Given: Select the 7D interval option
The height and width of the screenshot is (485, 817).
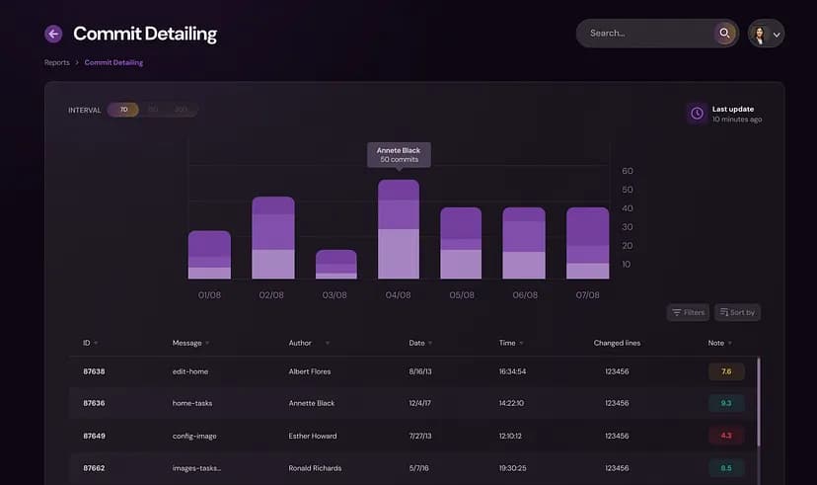Looking at the screenshot, I should coord(123,110).
